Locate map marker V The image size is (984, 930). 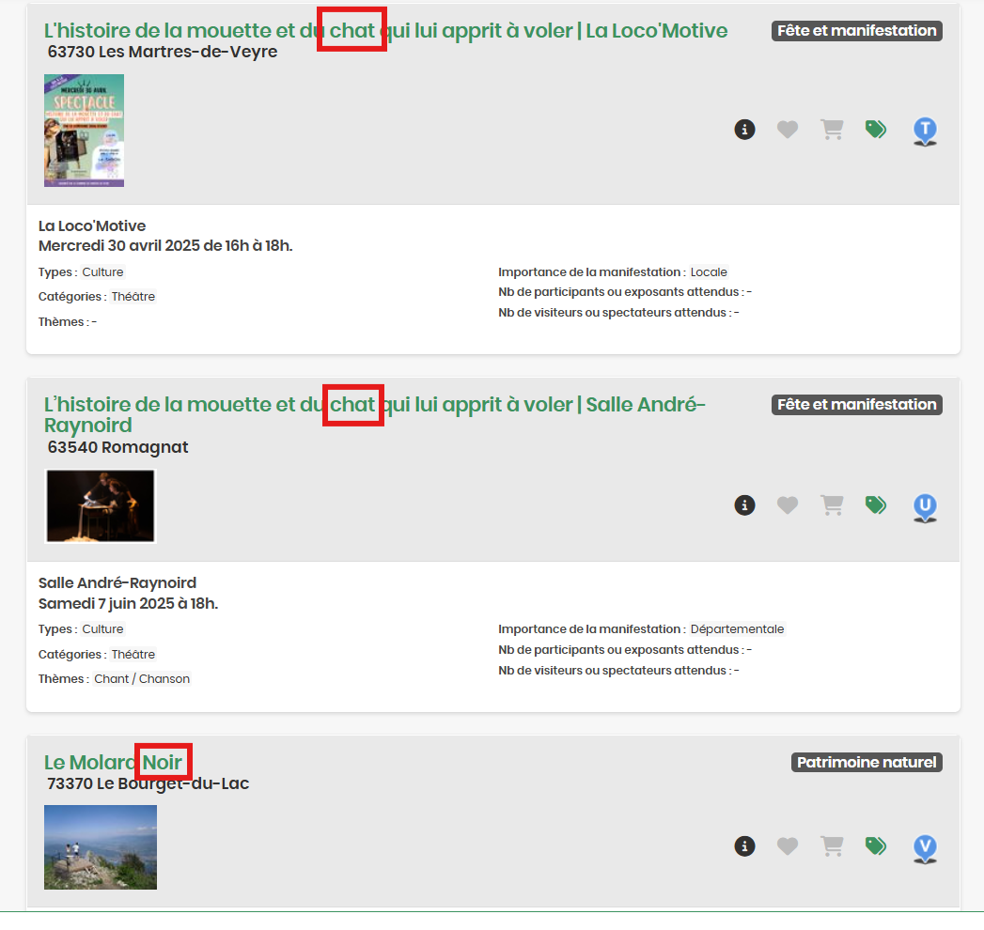(925, 849)
